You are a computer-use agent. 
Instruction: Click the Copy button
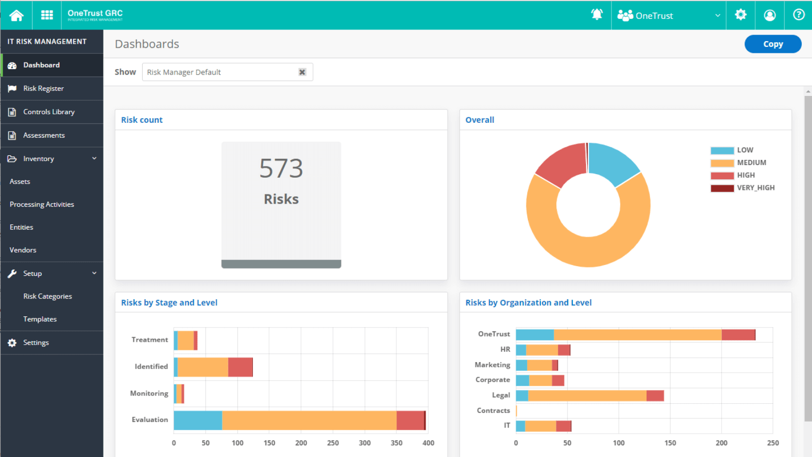pyautogui.click(x=773, y=44)
